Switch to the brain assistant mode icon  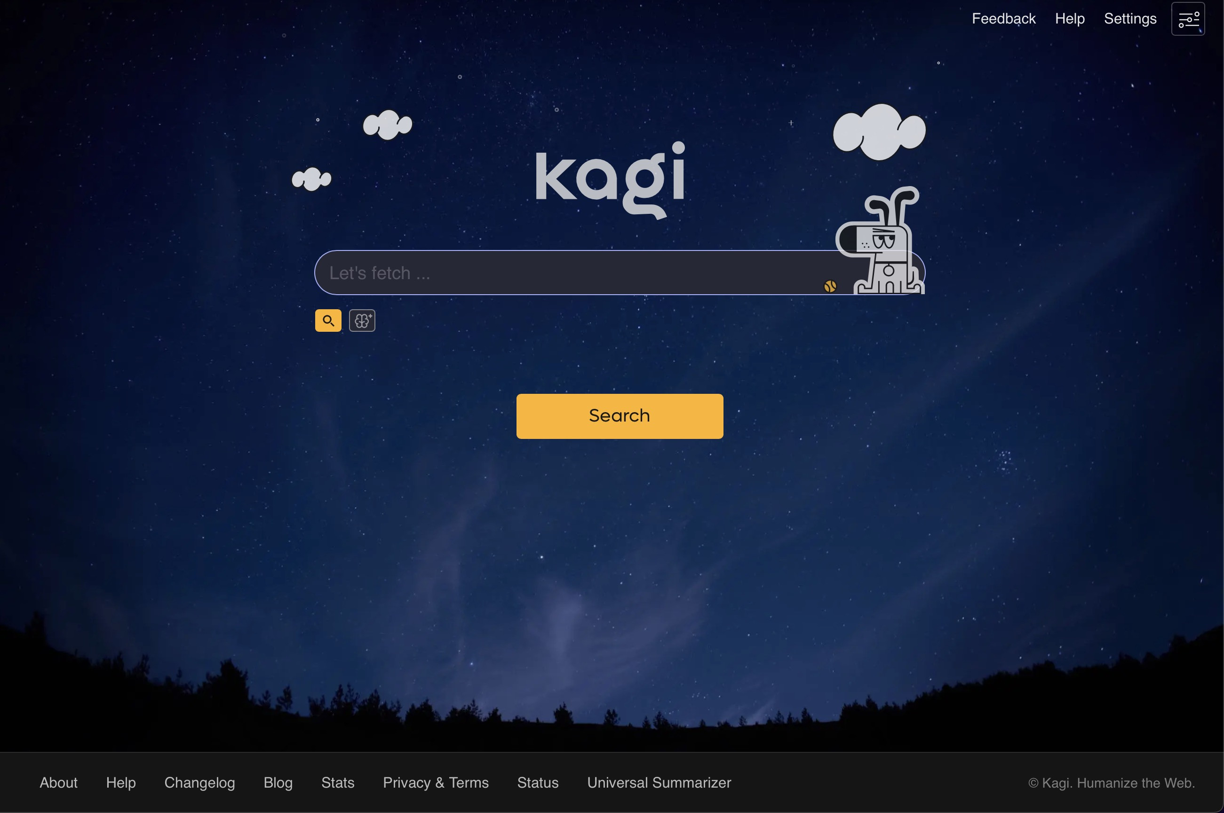point(362,321)
